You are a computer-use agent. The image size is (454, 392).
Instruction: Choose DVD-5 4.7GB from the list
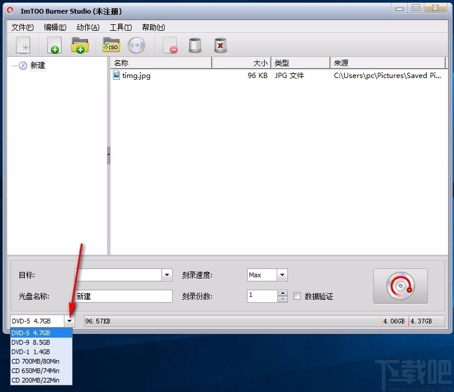pyautogui.click(x=41, y=333)
